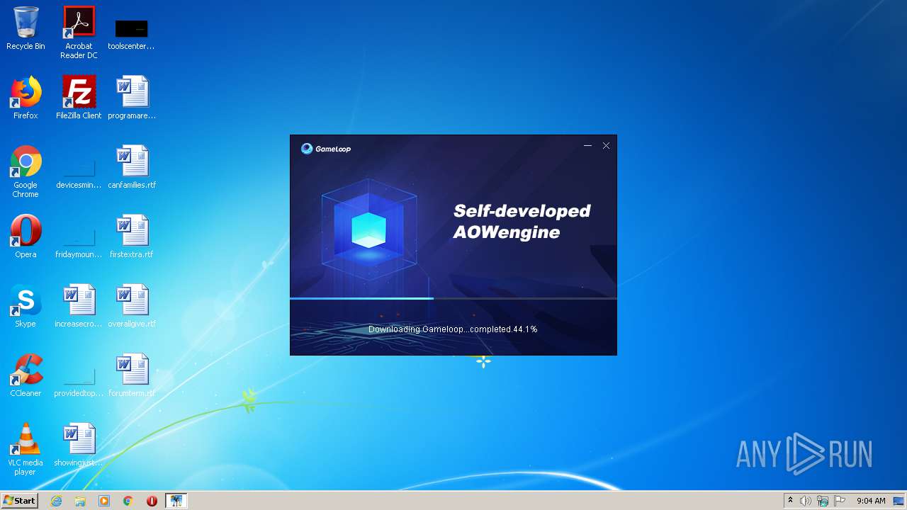Open Opera from the taskbar
The width and height of the screenshot is (907, 510).
152,501
